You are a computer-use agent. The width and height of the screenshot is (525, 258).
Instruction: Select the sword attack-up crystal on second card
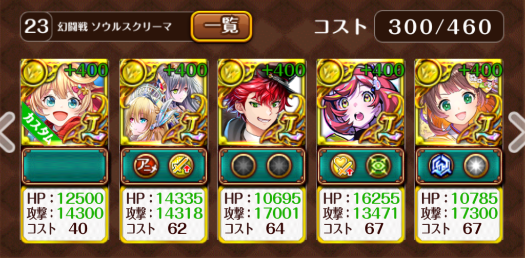pos(181,166)
